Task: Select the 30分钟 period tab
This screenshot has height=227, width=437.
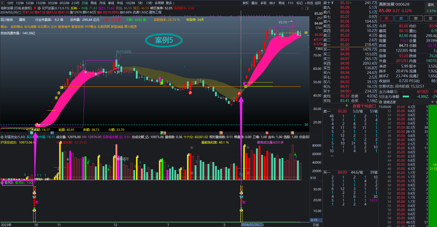Action: (x=52, y=3)
